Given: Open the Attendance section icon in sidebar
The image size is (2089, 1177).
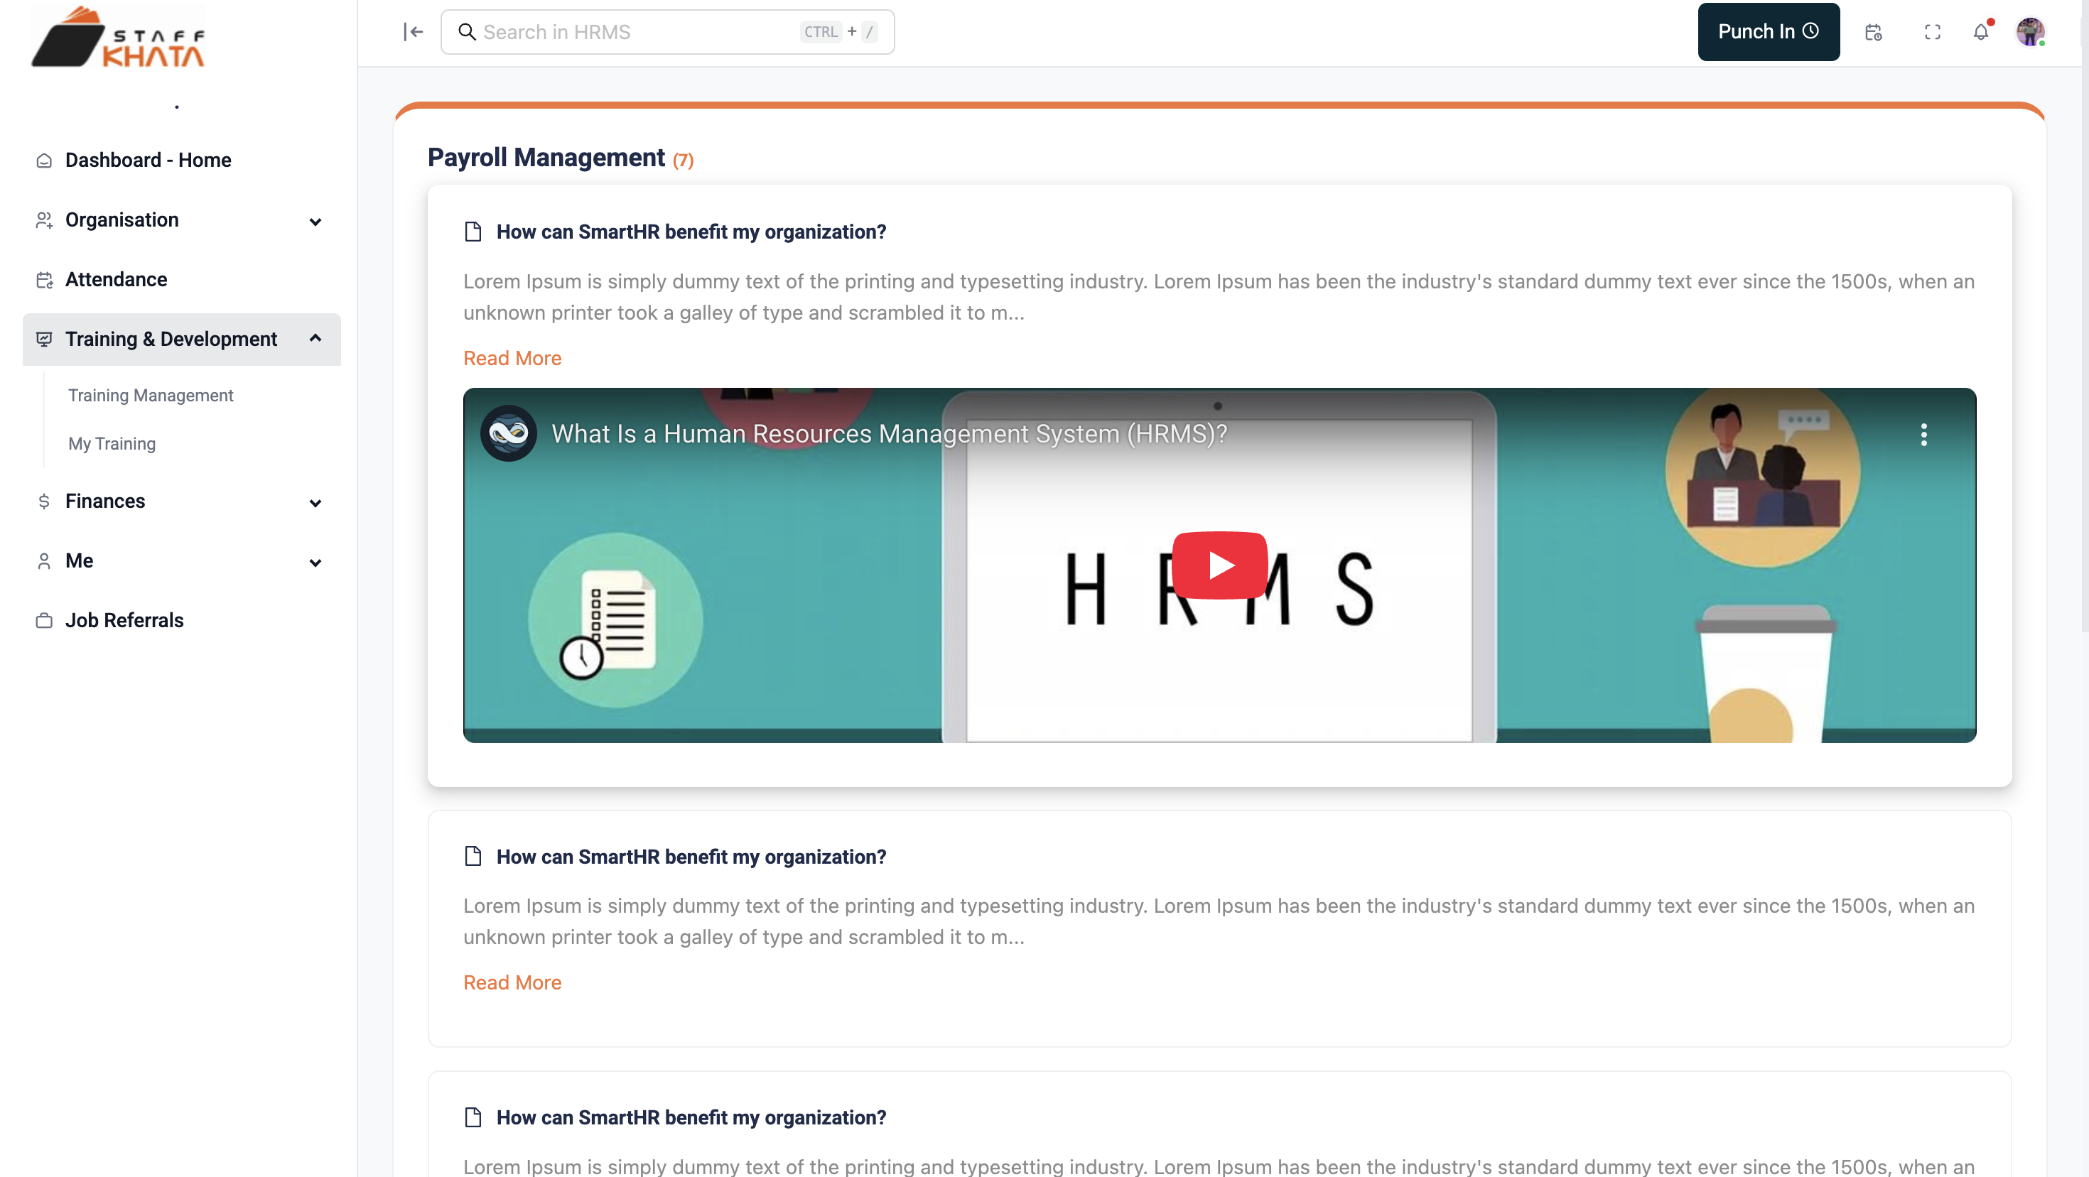Looking at the screenshot, I should 45,280.
